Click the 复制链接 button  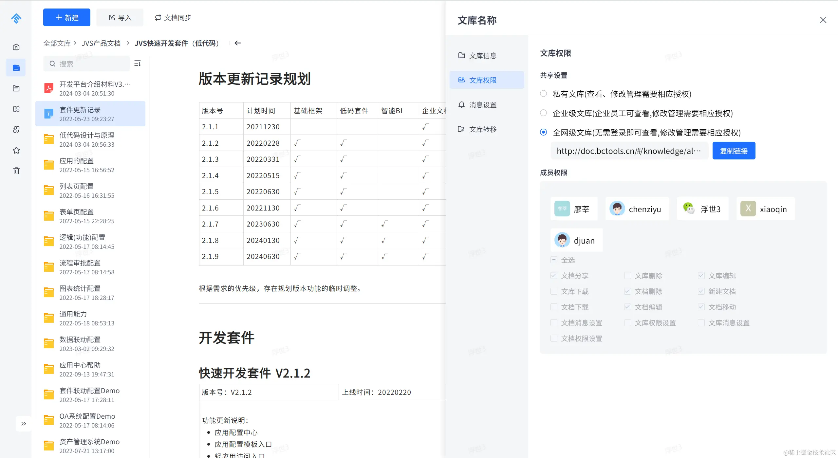point(734,151)
